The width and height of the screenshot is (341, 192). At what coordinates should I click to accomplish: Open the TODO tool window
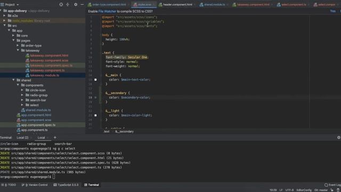point(9,185)
